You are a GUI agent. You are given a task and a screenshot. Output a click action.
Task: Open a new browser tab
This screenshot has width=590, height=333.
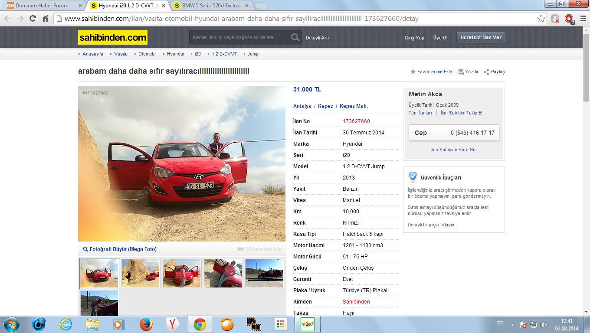pyautogui.click(x=261, y=6)
